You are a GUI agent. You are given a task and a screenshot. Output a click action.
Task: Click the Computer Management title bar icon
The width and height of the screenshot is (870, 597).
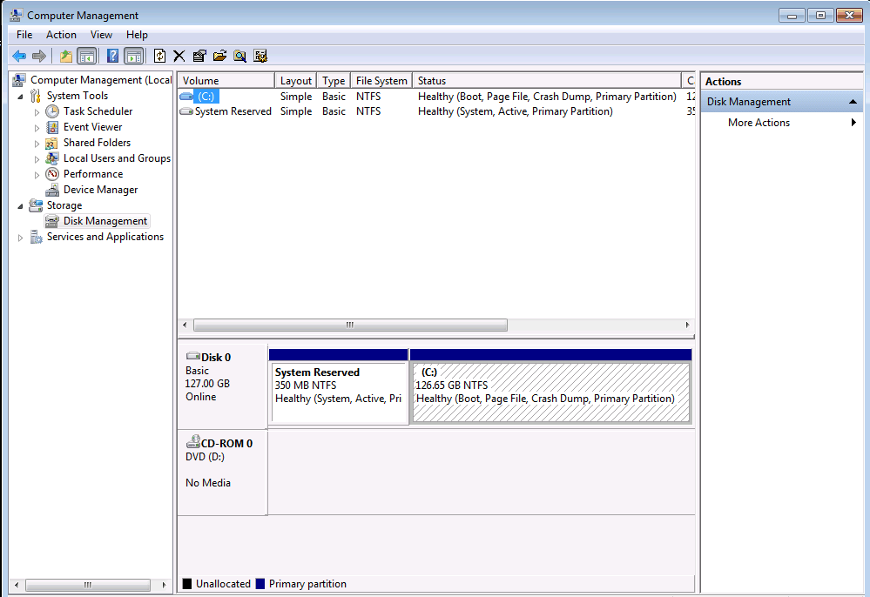pyautogui.click(x=17, y=15)
